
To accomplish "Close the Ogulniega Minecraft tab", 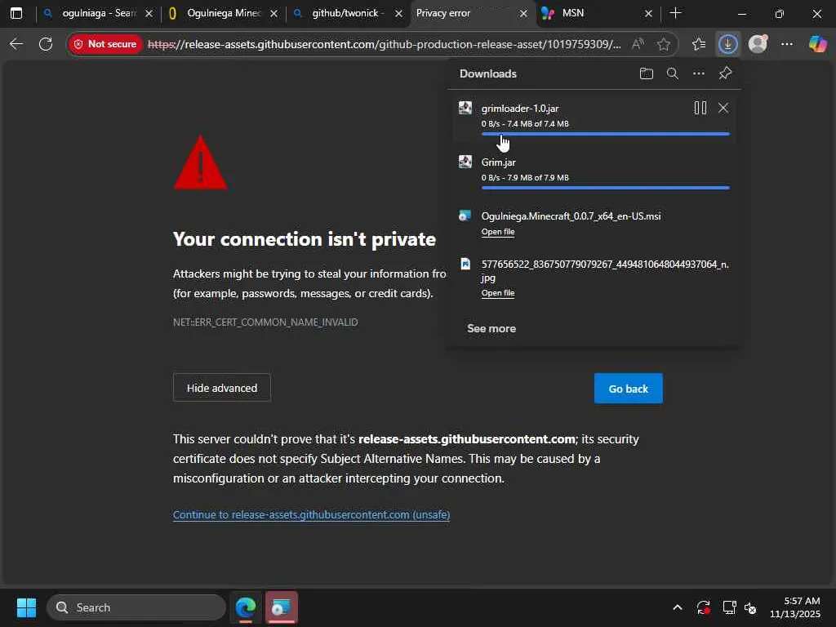I will [x=273, y=14].
